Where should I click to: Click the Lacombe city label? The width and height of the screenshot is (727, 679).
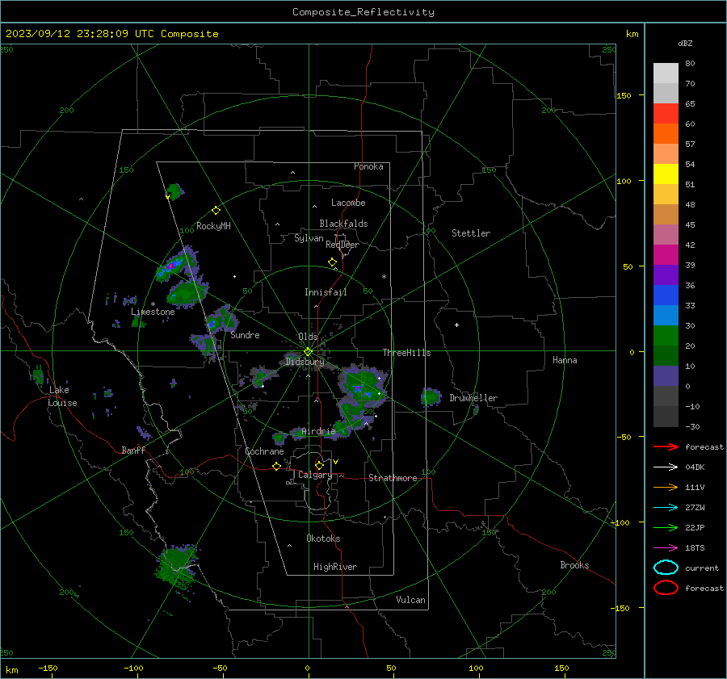tap(348, 203)
